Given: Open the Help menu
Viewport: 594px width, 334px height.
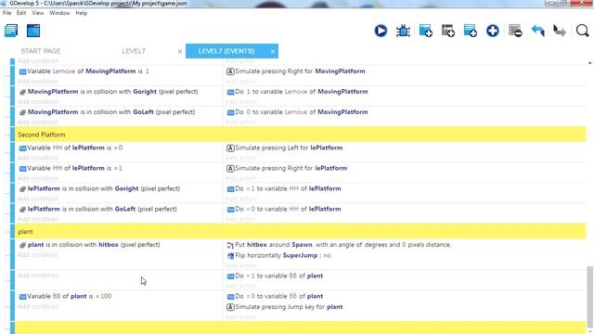Looking at the screenshot, I should click(81, 13).
